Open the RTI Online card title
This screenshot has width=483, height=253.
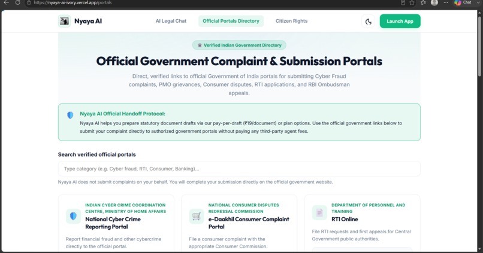[345, 219]
